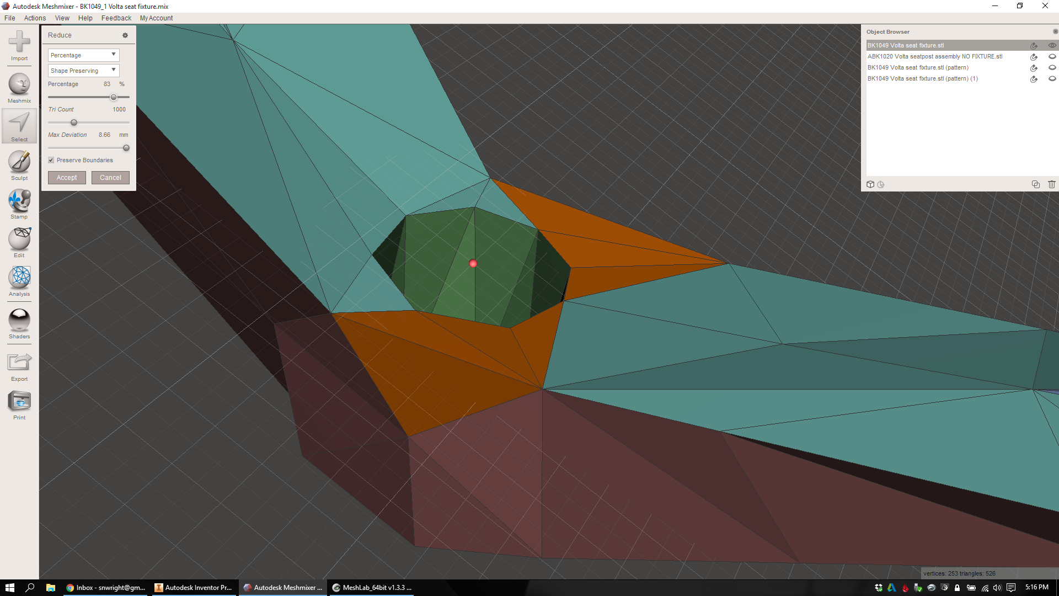This screenshot has width=1059, height=596.
Task: Click magnet icon for fixture.stl (pattern) row
Action: 1034,68
